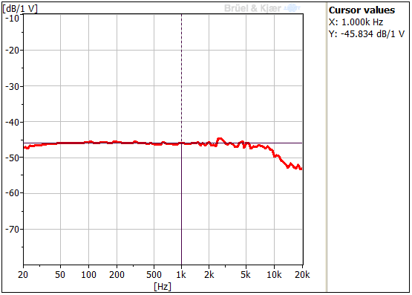Click the '200' frequency axis label

click(x=117, y=275)
